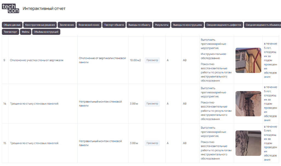Open photo thumbnail for defect row 15
Image resolution: width=281 pixels, height=166 pixels.
248,143
